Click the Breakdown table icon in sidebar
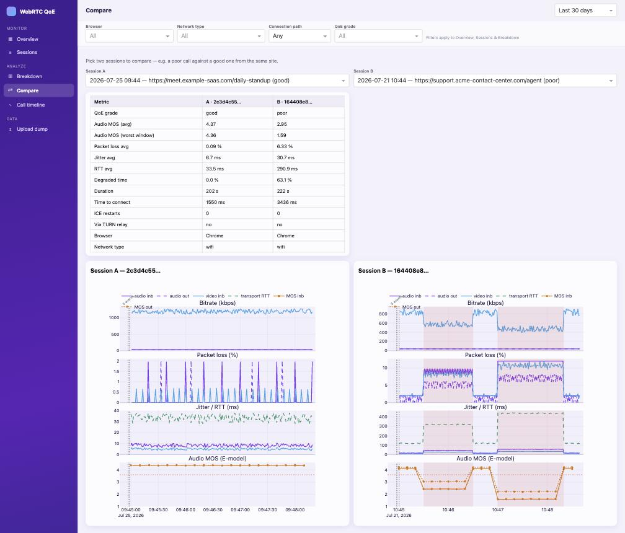The width and height of the screenshot is (625, 533). (11, 76)
